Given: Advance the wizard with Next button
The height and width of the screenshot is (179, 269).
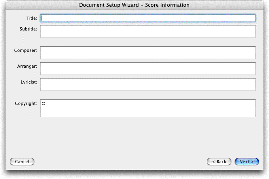Looking at the screenshot, I should (247, 162).
